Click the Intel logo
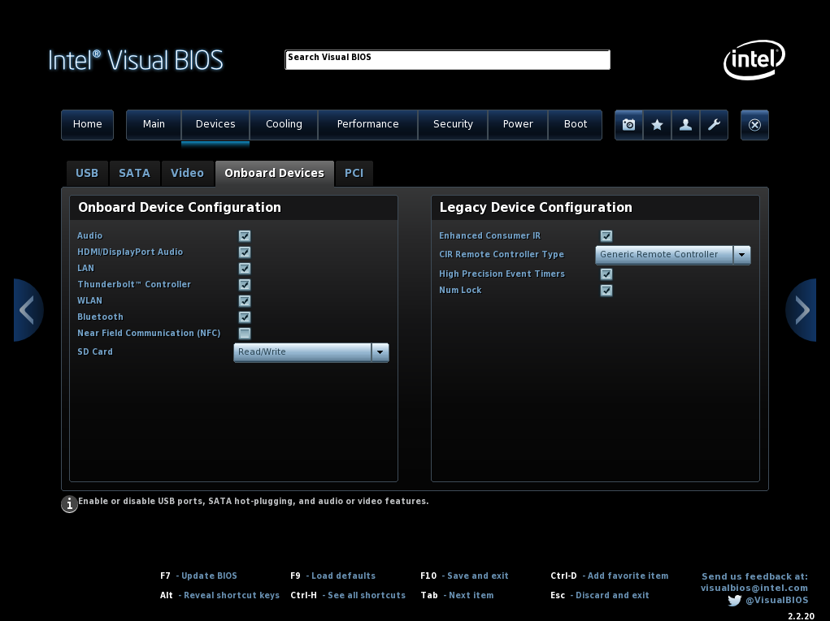830x621 pixels. [x=754, y=60]
